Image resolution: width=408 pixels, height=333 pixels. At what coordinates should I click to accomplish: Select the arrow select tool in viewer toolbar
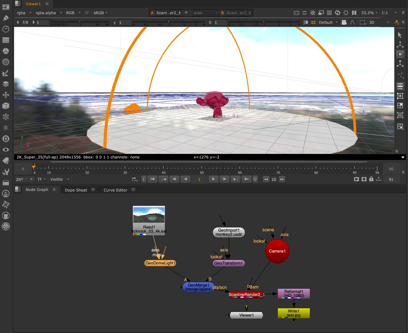tap(400, 35)
